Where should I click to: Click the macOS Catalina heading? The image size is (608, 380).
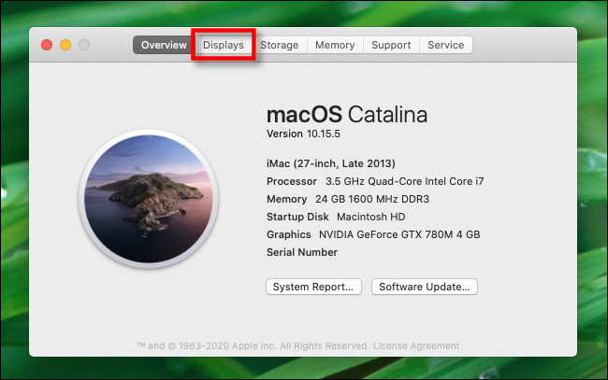(346, 115)
